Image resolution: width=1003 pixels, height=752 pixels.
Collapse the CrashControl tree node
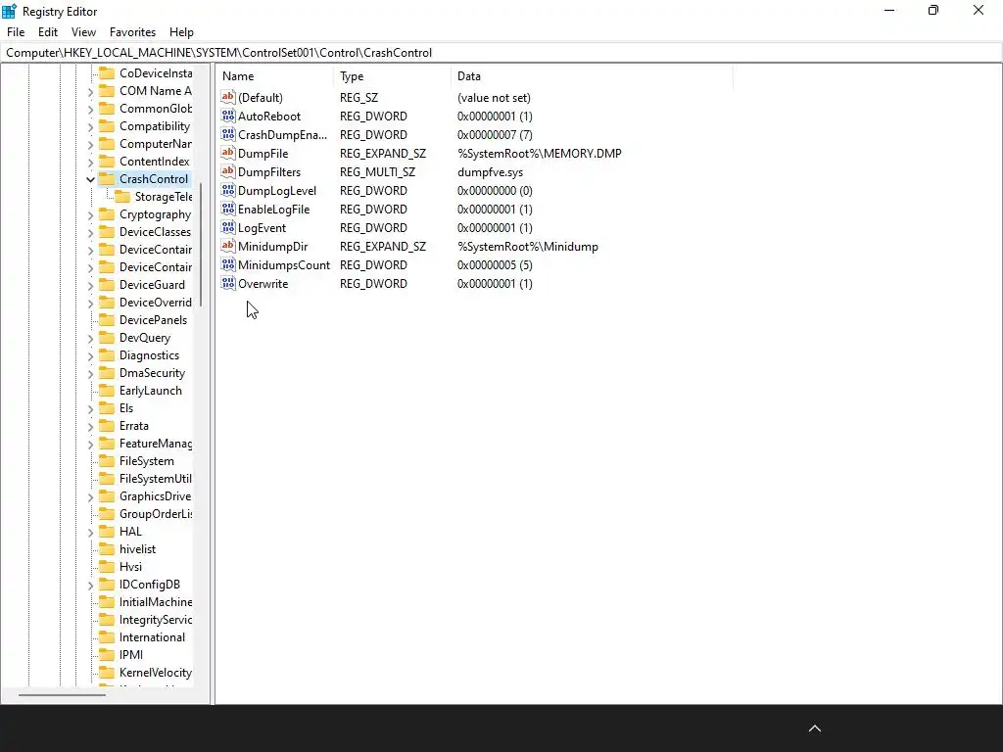(x=90, y=180)
